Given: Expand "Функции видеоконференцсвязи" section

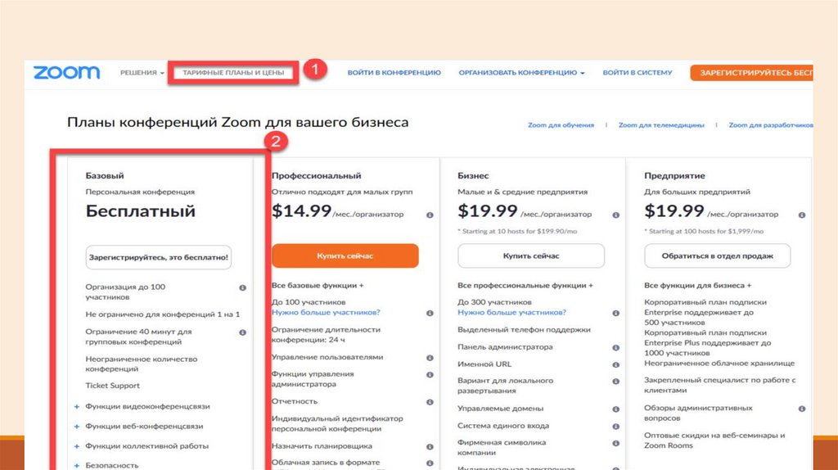Looking at the screenshot, I should click(x=76, y=406).
